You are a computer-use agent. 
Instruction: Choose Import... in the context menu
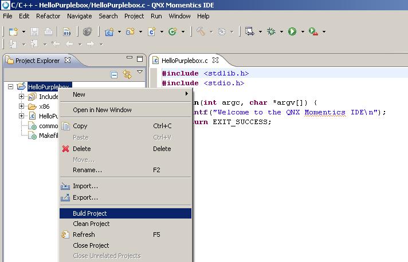coord(125,186)
